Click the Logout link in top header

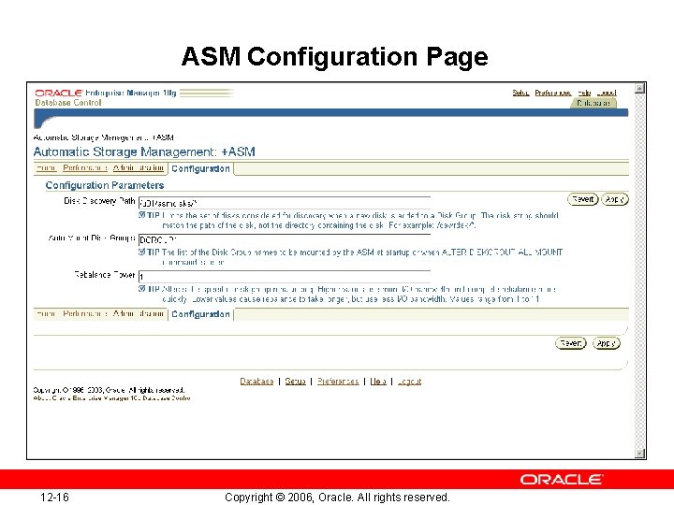[x=607, y=93]
